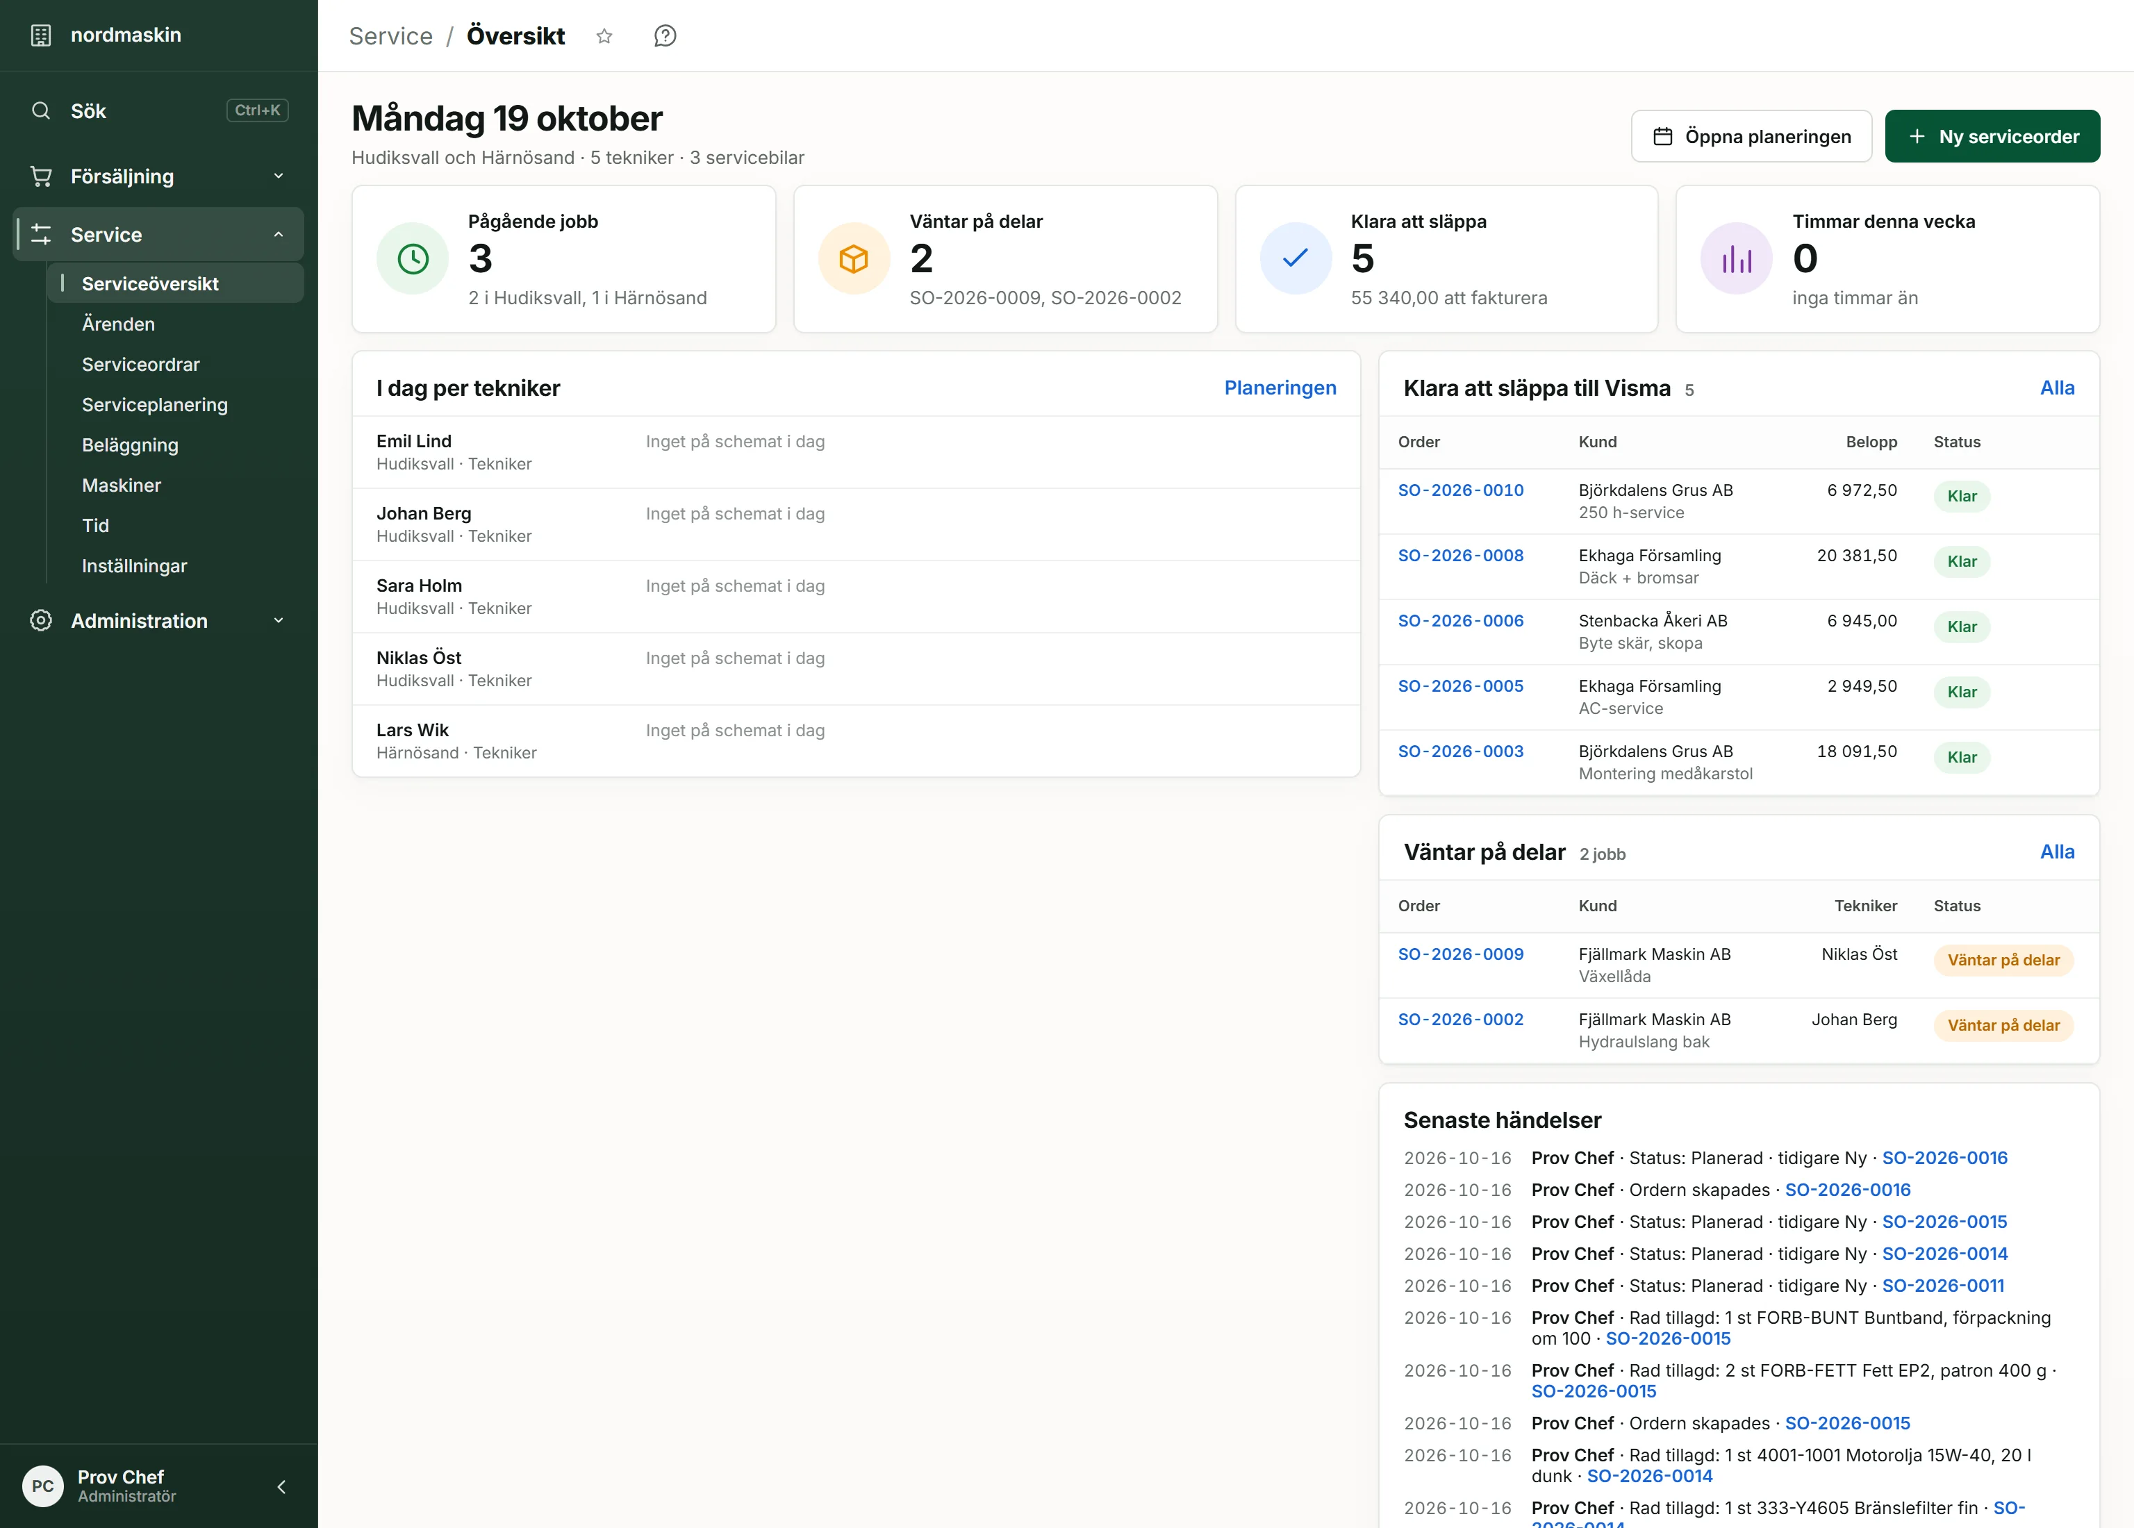
Task: Select technician Lars Wik row
Action: tap(855, 741)
